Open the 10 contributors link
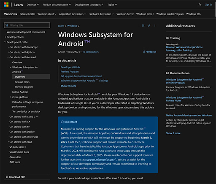The width and height of the screenshot is (216, 184). [90, 52]
